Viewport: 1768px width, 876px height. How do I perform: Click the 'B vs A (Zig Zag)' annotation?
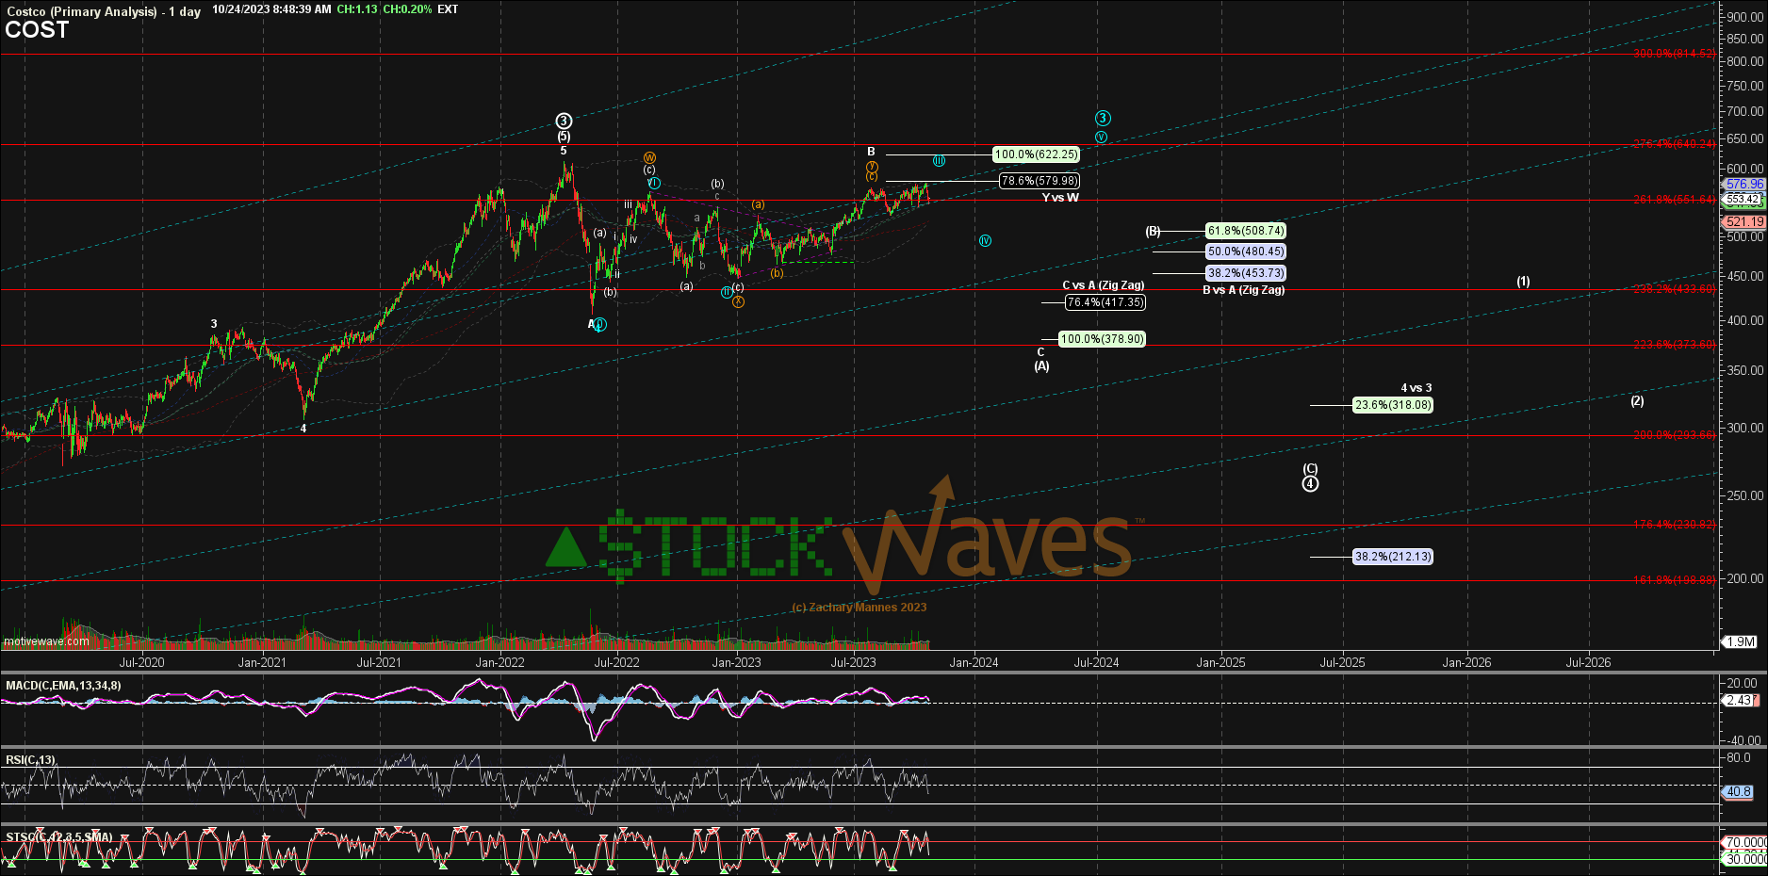(1244, 290)
